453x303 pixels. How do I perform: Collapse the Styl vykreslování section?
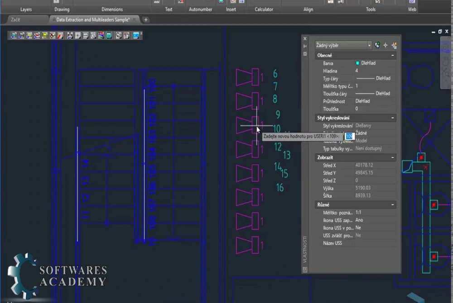[393, 118]
